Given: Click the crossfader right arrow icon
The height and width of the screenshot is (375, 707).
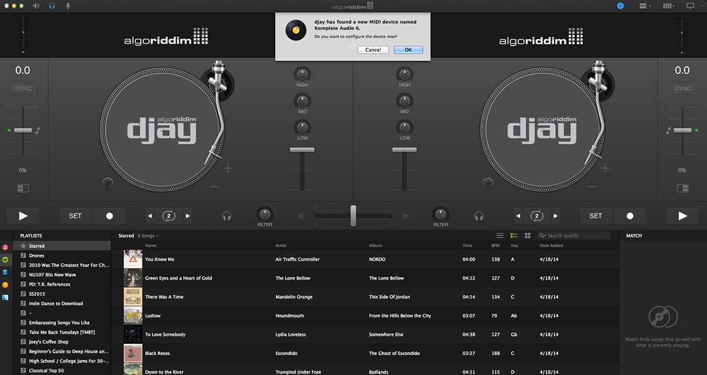Looking at the screenshot, I should (x=405, y=216).
